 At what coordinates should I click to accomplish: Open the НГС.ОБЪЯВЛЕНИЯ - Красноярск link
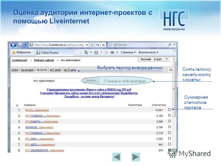[x=44, y=151]
